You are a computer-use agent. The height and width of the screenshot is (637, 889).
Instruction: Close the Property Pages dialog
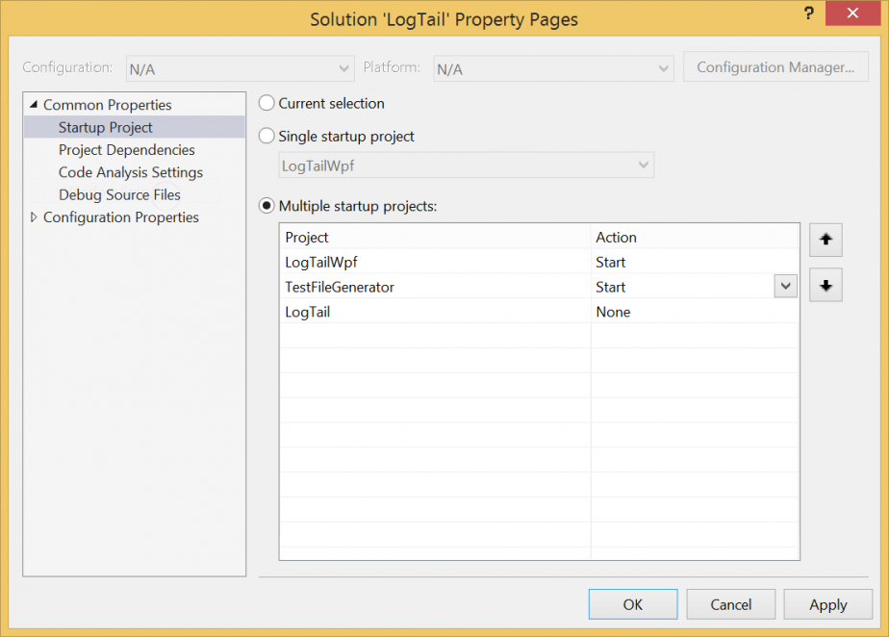851,17
